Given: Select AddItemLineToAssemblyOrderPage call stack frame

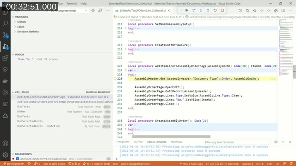Looking at the screenshot, I should tap(62, 97).
